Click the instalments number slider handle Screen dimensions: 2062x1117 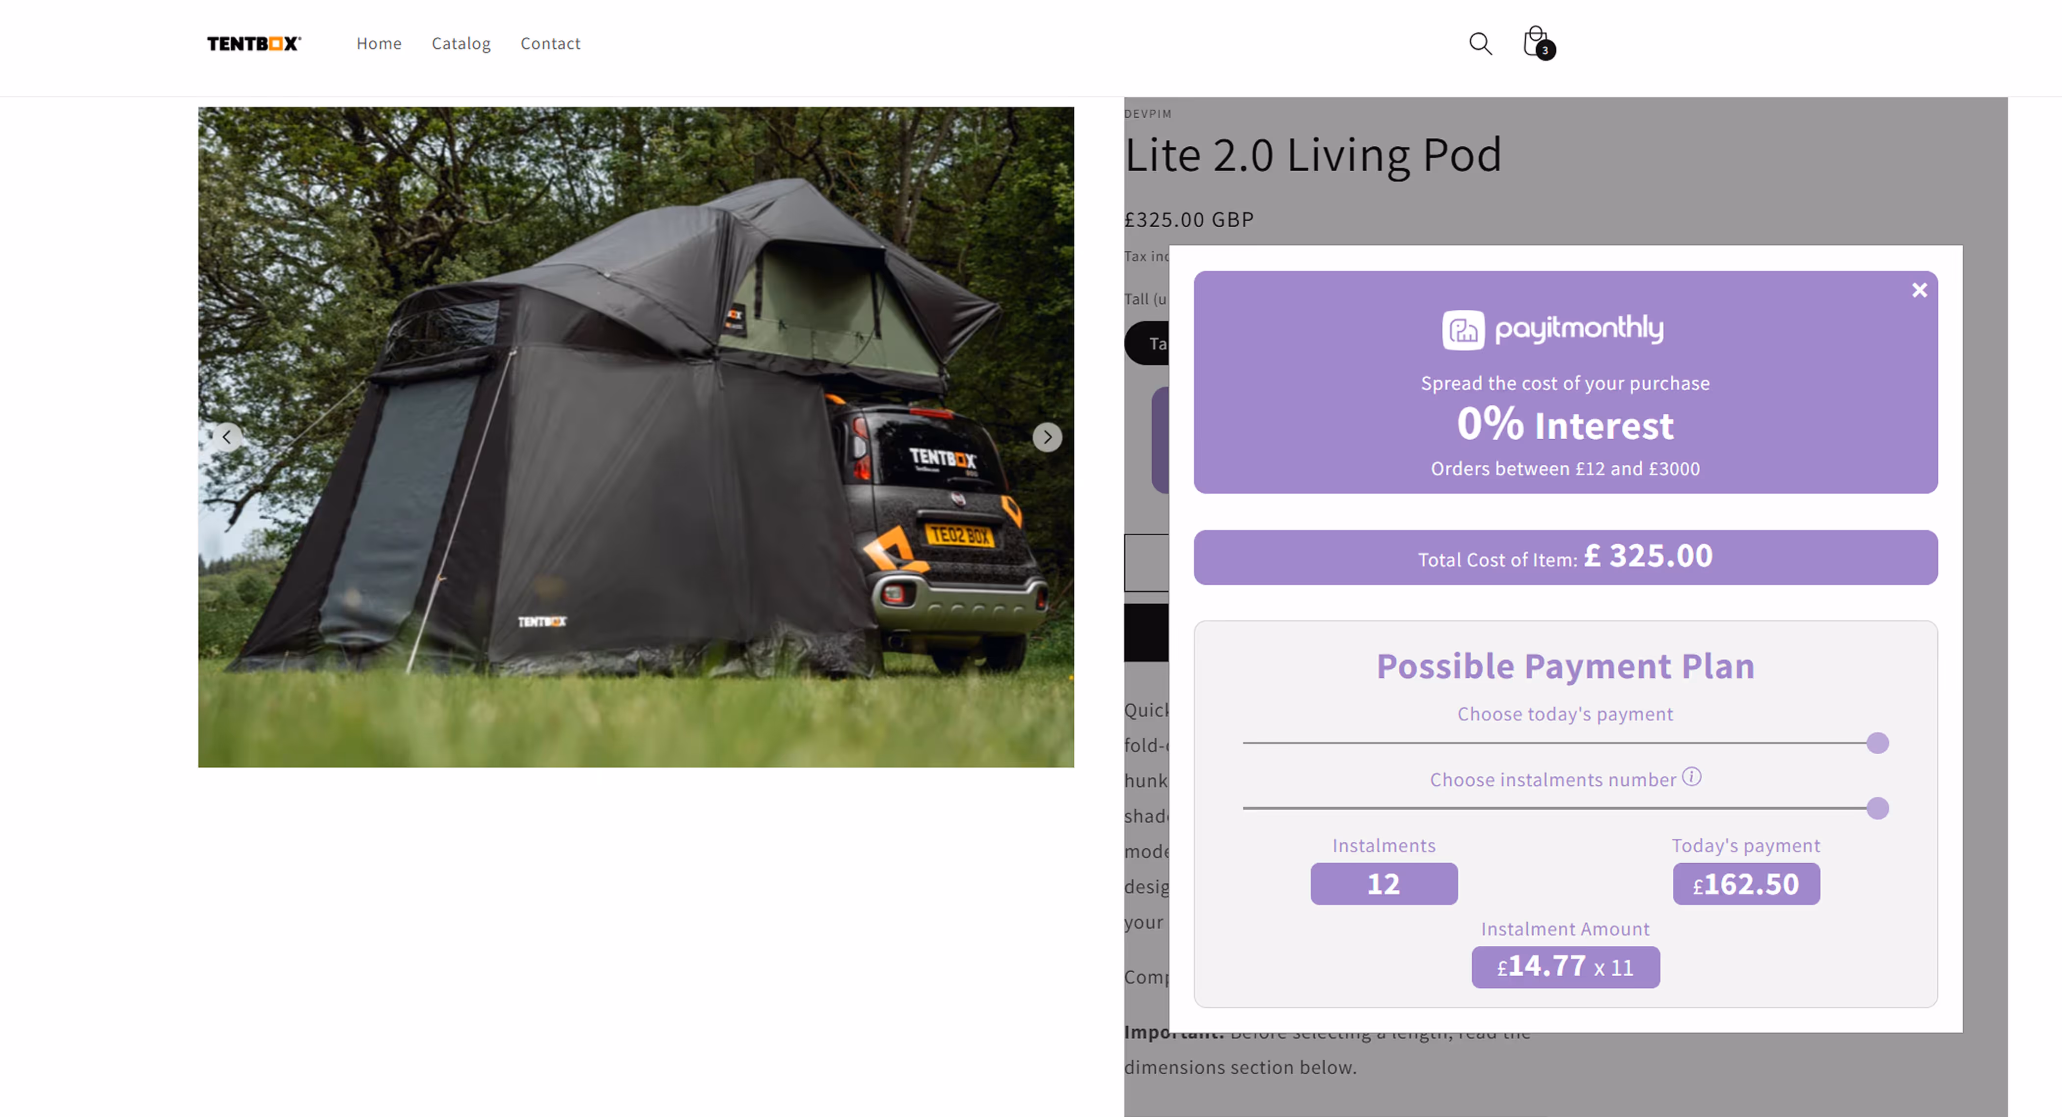coord(1877,808)
